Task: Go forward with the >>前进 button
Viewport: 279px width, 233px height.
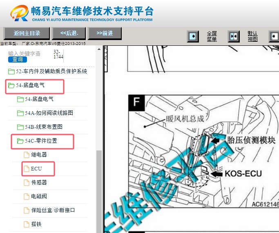Action: coord(105,33)
